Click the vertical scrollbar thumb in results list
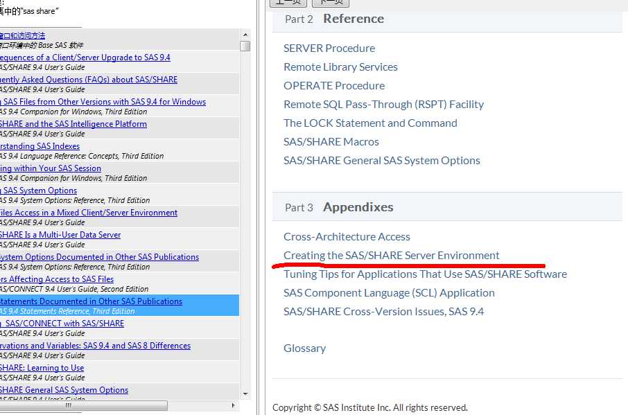 [245, 46]
